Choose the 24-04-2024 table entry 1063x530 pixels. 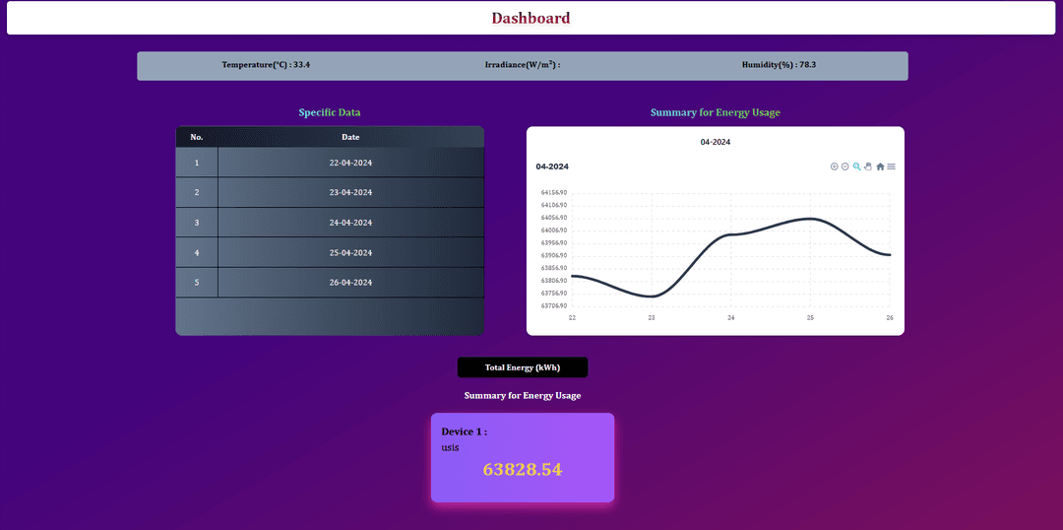point(350,223)
